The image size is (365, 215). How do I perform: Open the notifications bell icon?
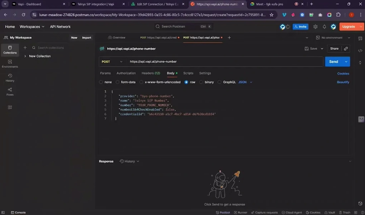(x=324, y=27)
